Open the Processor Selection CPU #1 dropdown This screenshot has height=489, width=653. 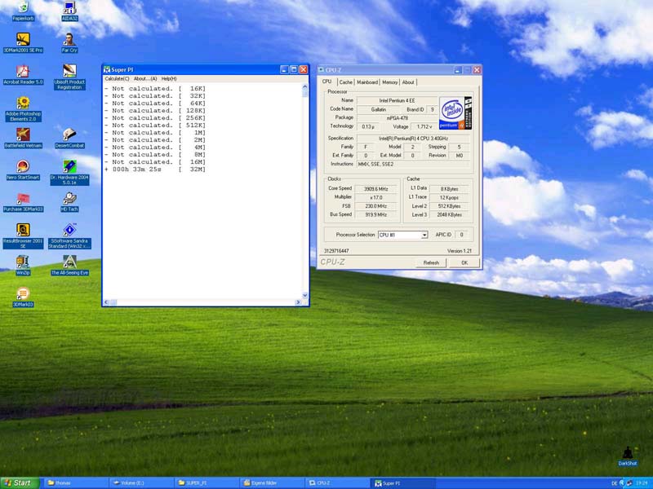tap(402, 235)
